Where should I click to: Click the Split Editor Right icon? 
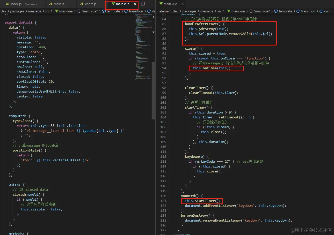[143, 4]
